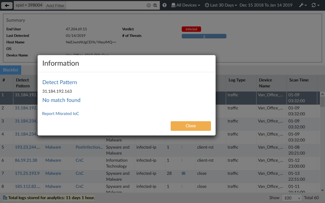325x203 pixels.
Task: Open the CnC link in row 6
Action: pos(79,160)
